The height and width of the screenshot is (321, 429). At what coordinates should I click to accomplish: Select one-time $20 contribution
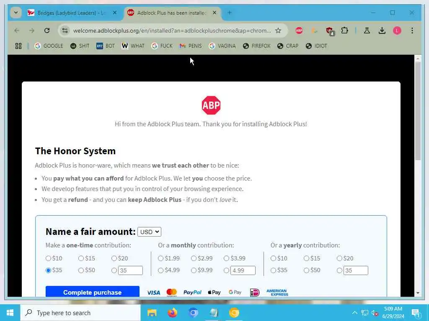point(114,258)
